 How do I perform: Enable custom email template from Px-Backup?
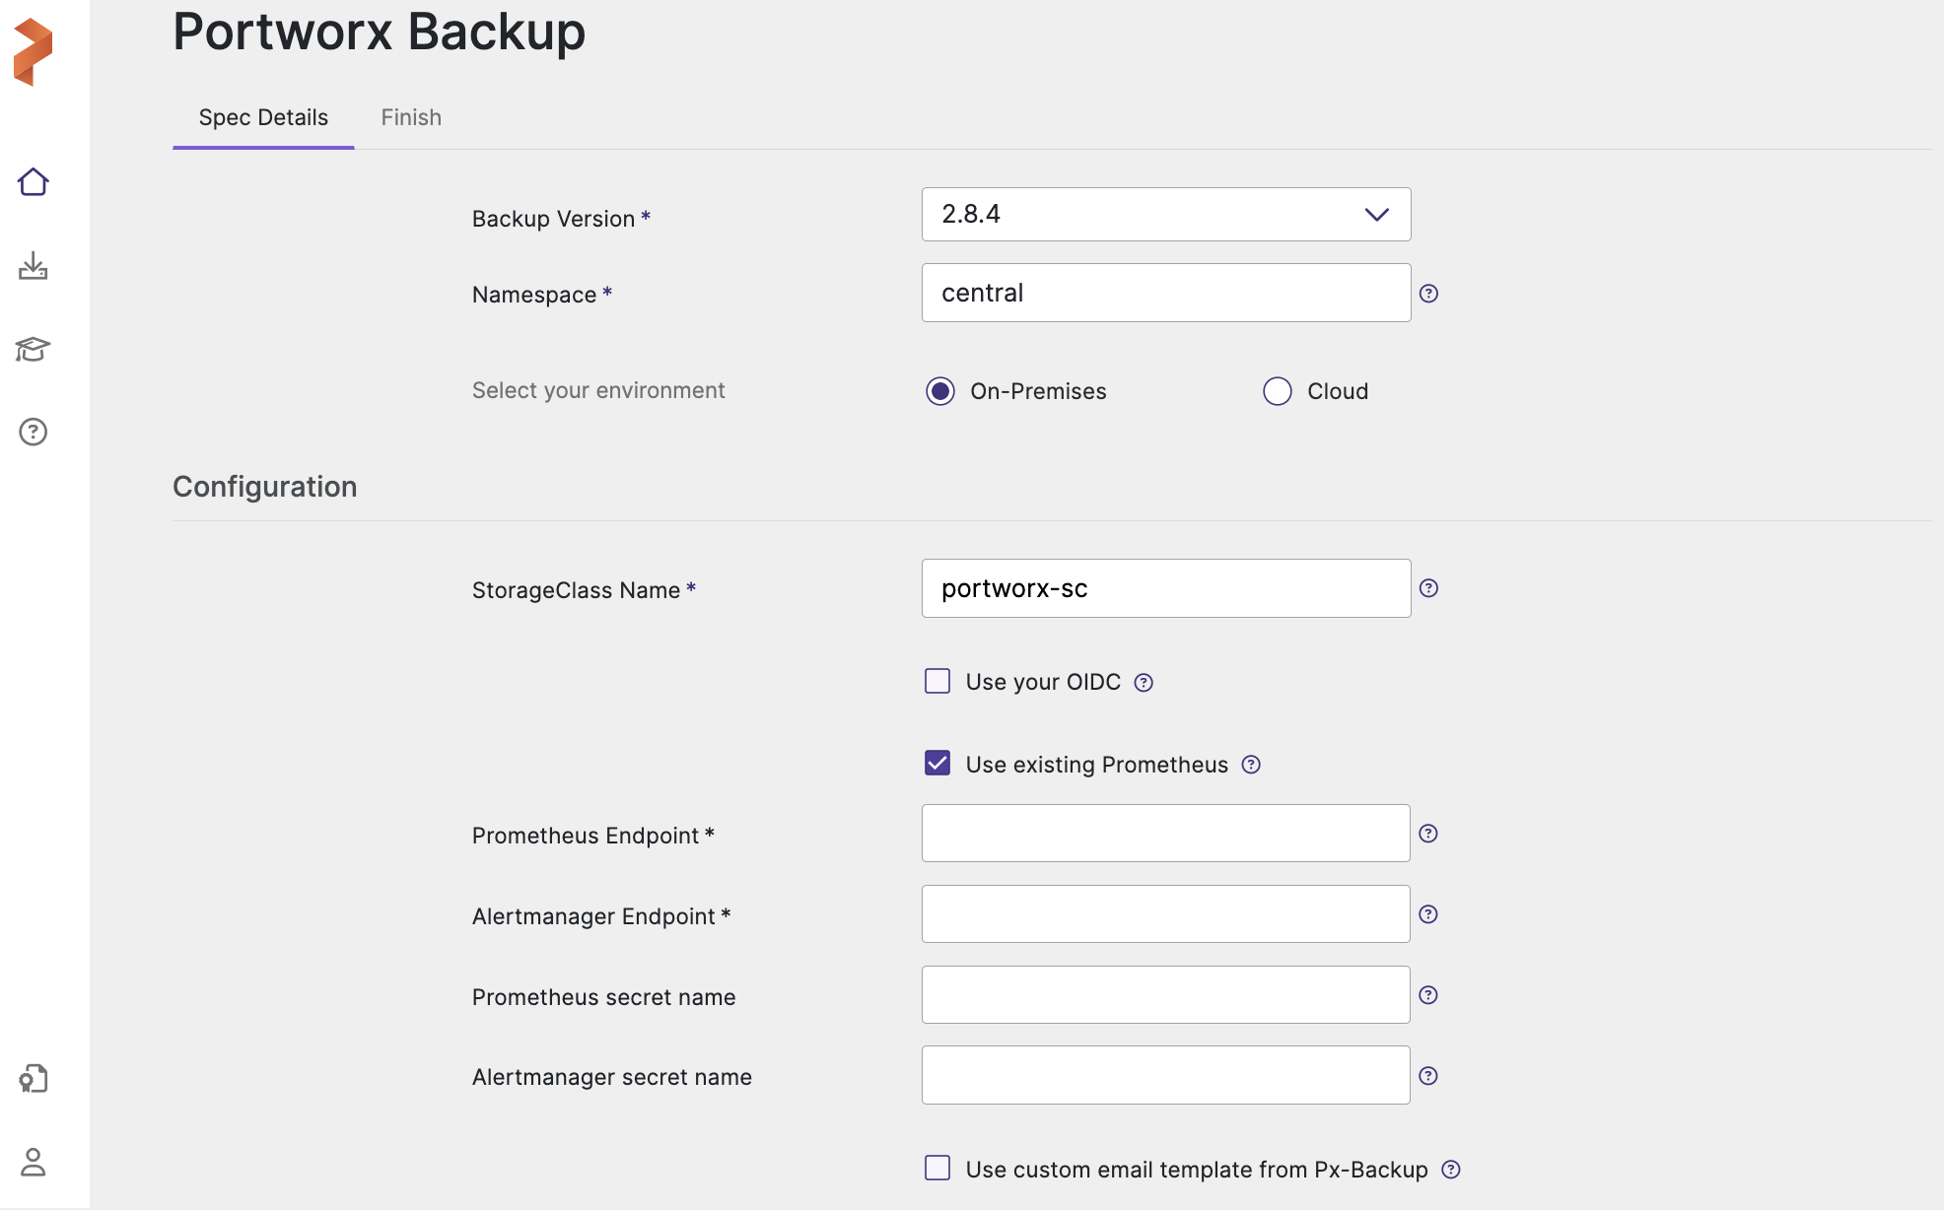point(937,1169)
